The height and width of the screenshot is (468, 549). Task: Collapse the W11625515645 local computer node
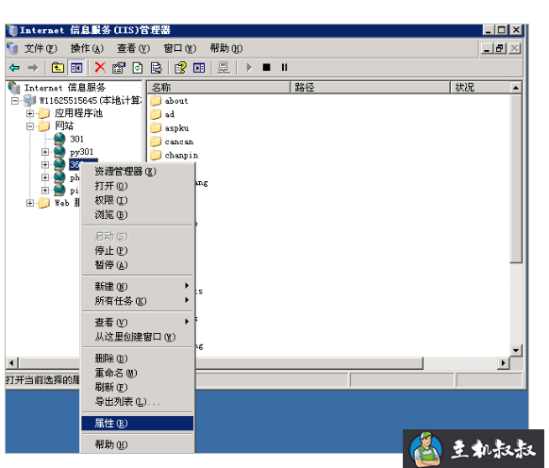click(15, 101)
